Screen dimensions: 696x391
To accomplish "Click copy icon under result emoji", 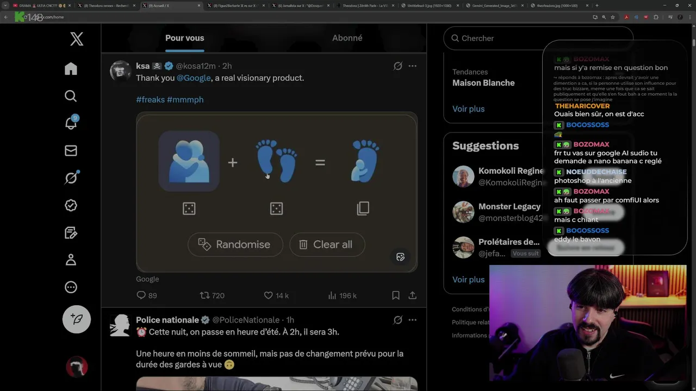I will 363,209.
